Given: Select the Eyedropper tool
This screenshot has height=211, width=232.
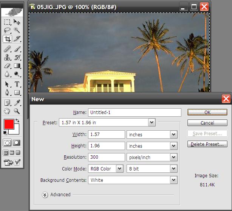Looking at the screenshot, I should (17, 103).
